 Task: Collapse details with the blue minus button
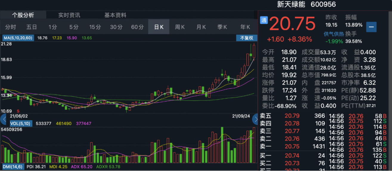point(371,27)
